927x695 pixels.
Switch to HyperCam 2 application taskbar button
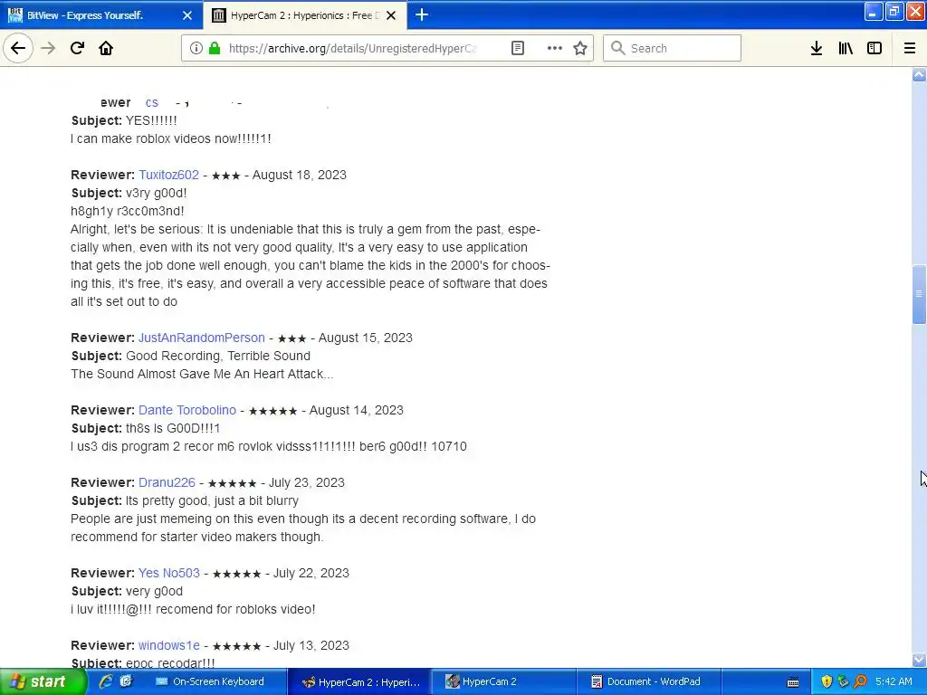[503, 681]
